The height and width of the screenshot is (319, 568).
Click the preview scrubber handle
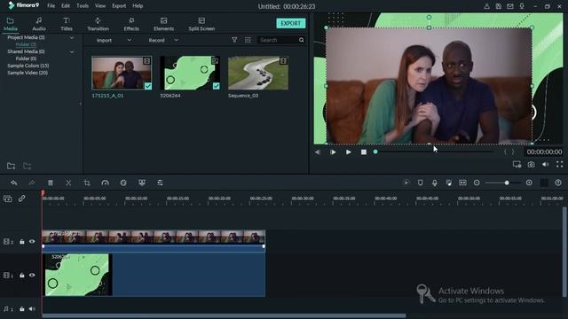[x=375, y=152]
